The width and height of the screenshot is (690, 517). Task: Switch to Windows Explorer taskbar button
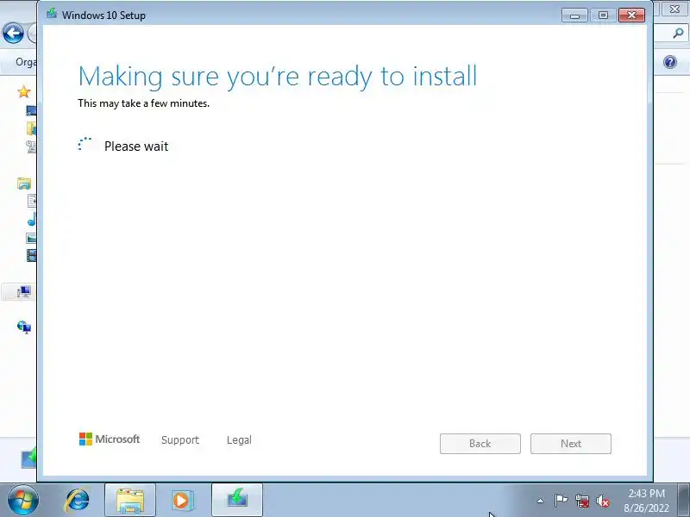click(x=130, y=501)
